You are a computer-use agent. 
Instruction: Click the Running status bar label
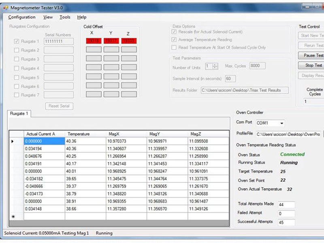pyautogui.click(x=104, y=233)
